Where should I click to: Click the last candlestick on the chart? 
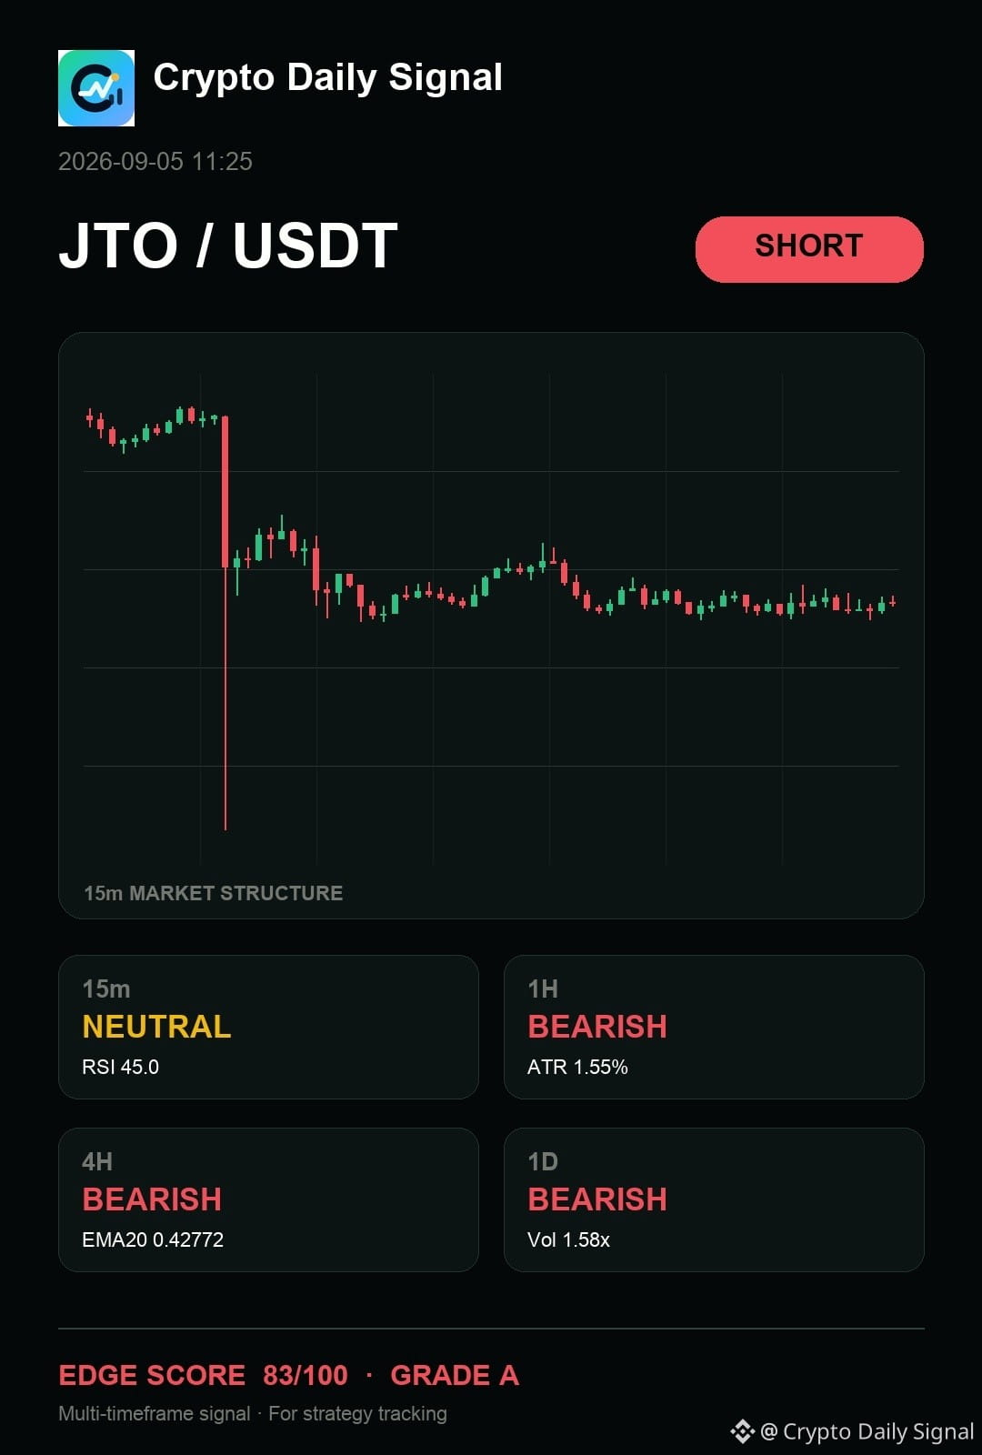(x=893, y=602)
